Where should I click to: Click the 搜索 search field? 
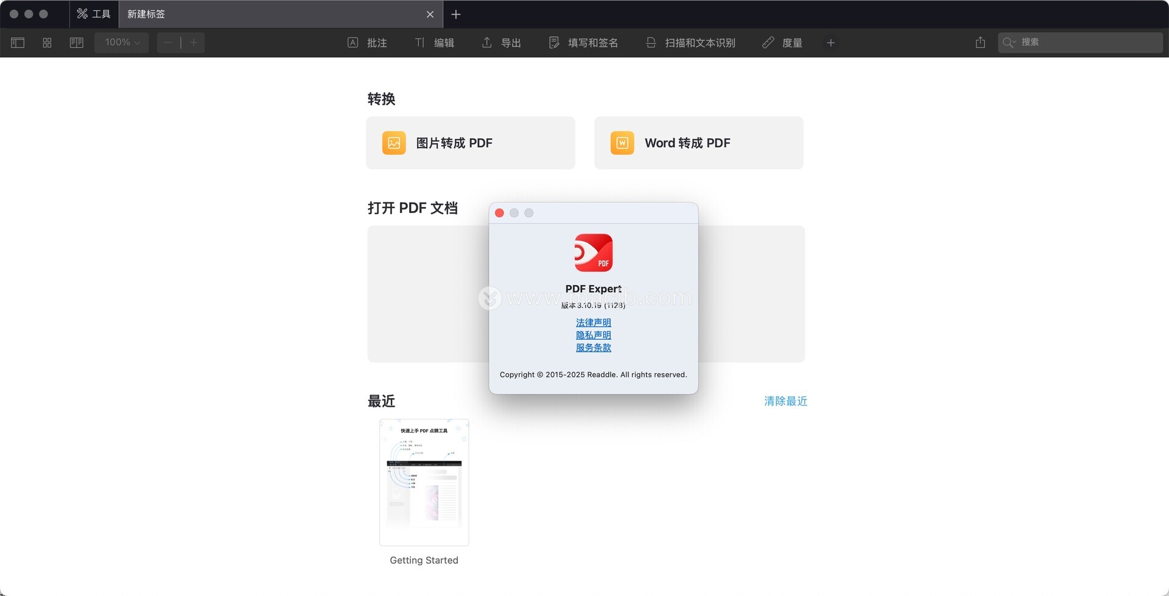[1080, 42]
